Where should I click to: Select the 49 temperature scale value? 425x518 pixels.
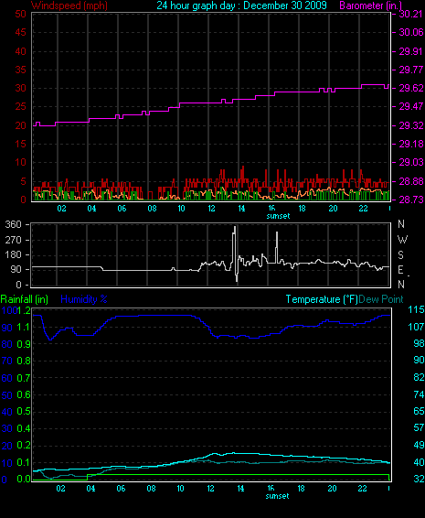419,445
